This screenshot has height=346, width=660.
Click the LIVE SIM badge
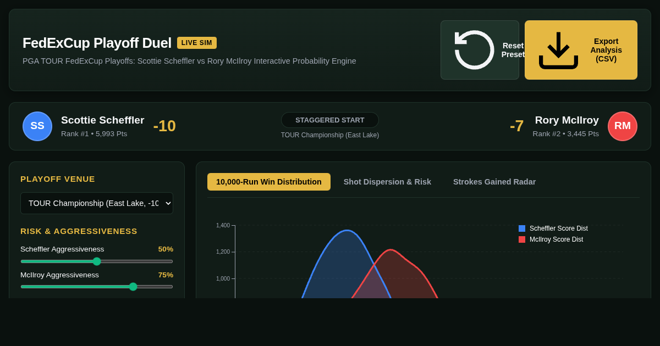(x=197, y=43)
